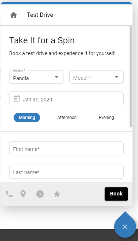
Task: Click the Jan 30, 2020 date field
Action: tap(66, 98)
